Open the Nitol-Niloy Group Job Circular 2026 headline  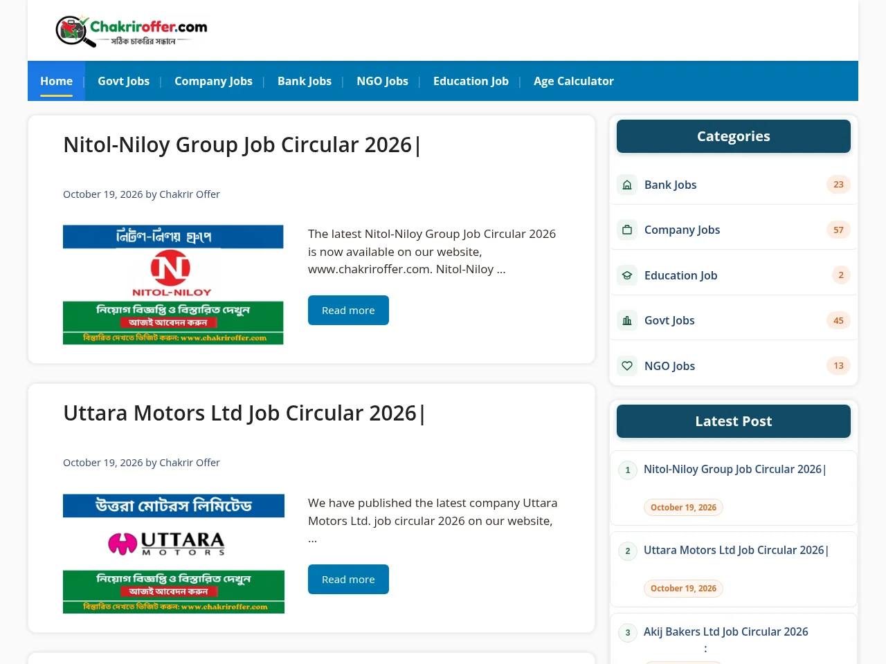(x=242, y=145)
